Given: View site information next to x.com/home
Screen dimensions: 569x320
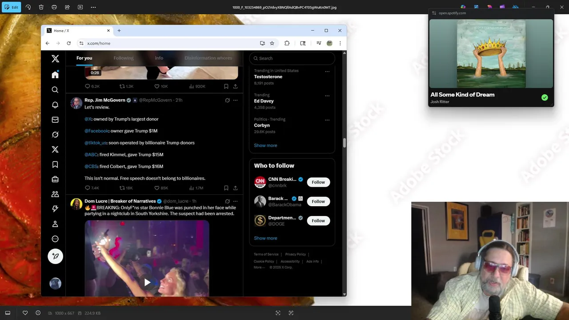Looking at the screenshot, I should click(x=81, y=43).
